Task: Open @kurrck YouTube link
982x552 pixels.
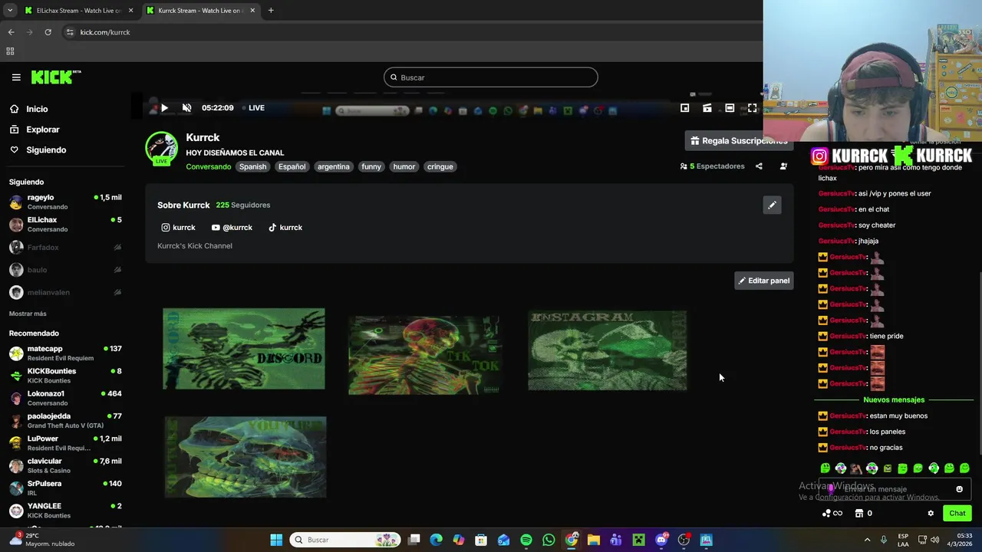Action: point(232,228)
